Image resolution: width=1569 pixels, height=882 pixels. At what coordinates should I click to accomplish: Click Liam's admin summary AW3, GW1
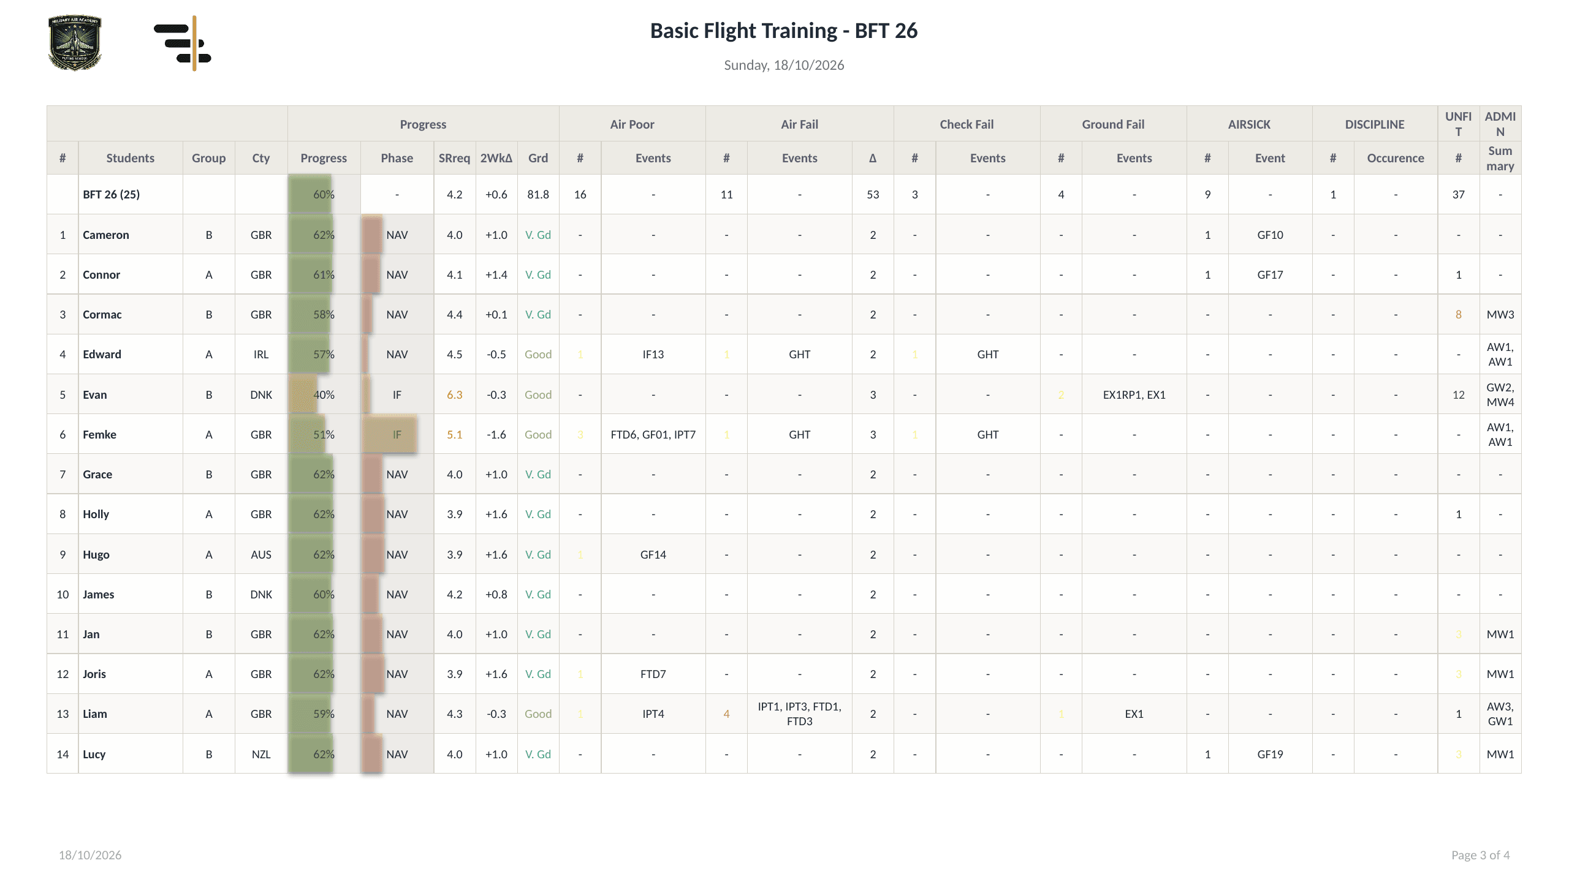[1500, 714]
